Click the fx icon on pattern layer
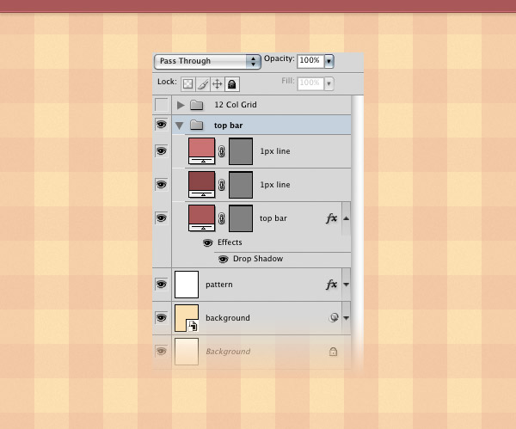Screen dimensions: 516x429 tap(332, 285)
